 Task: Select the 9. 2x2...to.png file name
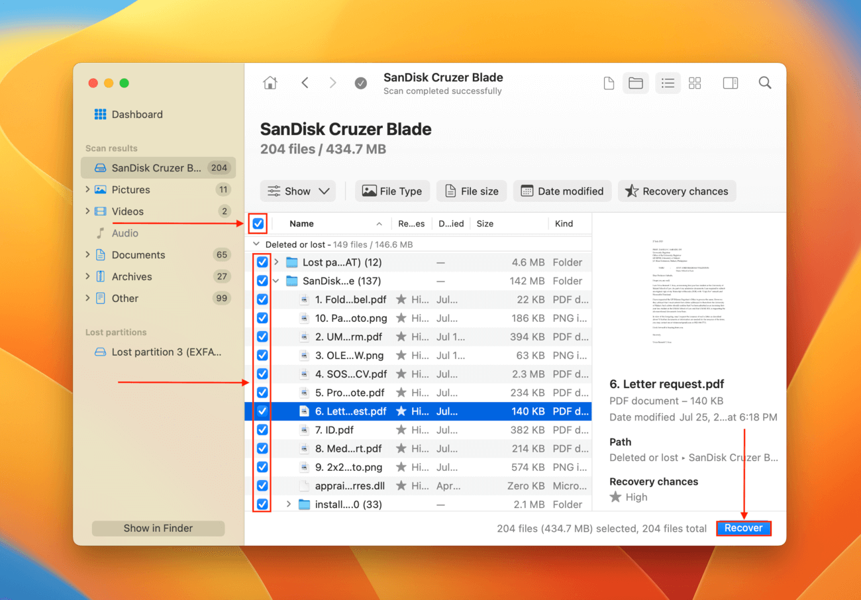pos(349,467)
